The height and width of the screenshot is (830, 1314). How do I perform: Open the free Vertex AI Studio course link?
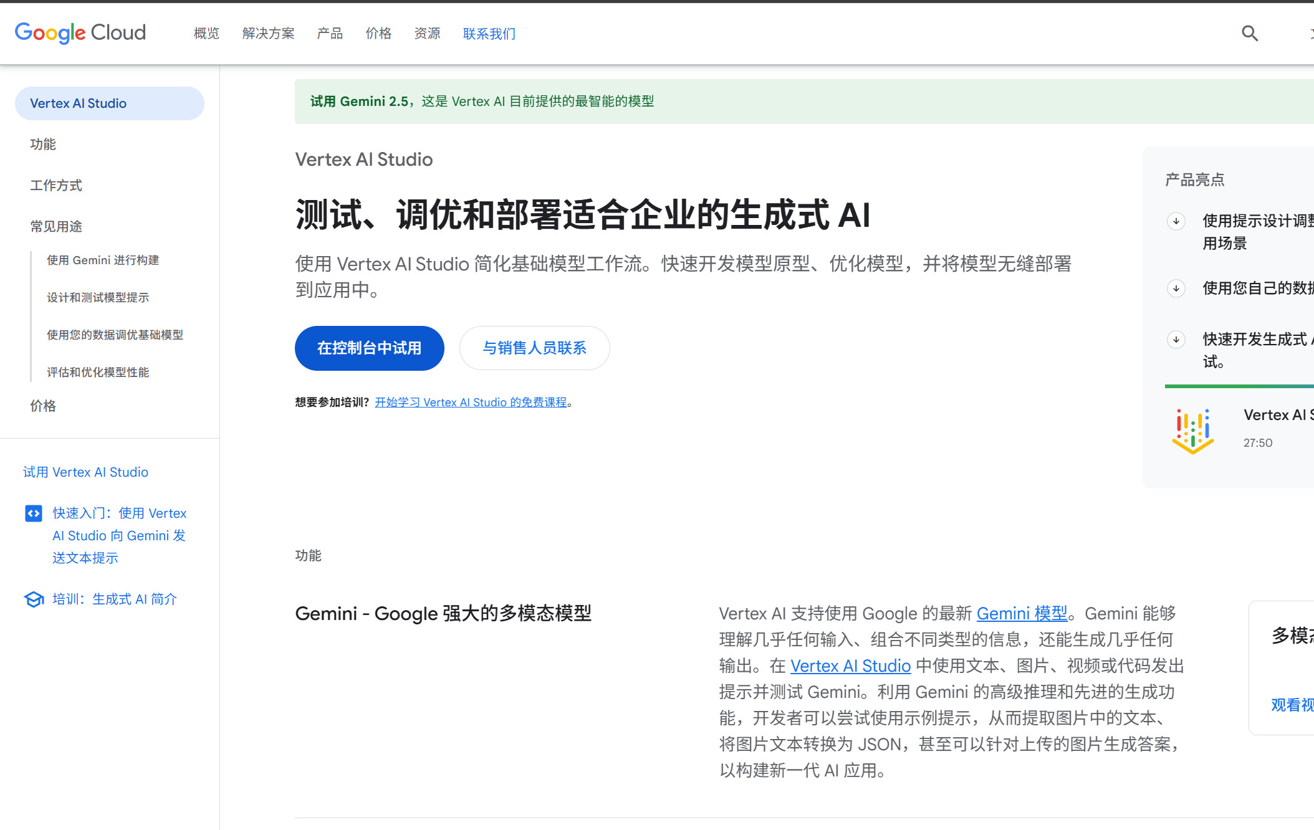coord(471,403)
